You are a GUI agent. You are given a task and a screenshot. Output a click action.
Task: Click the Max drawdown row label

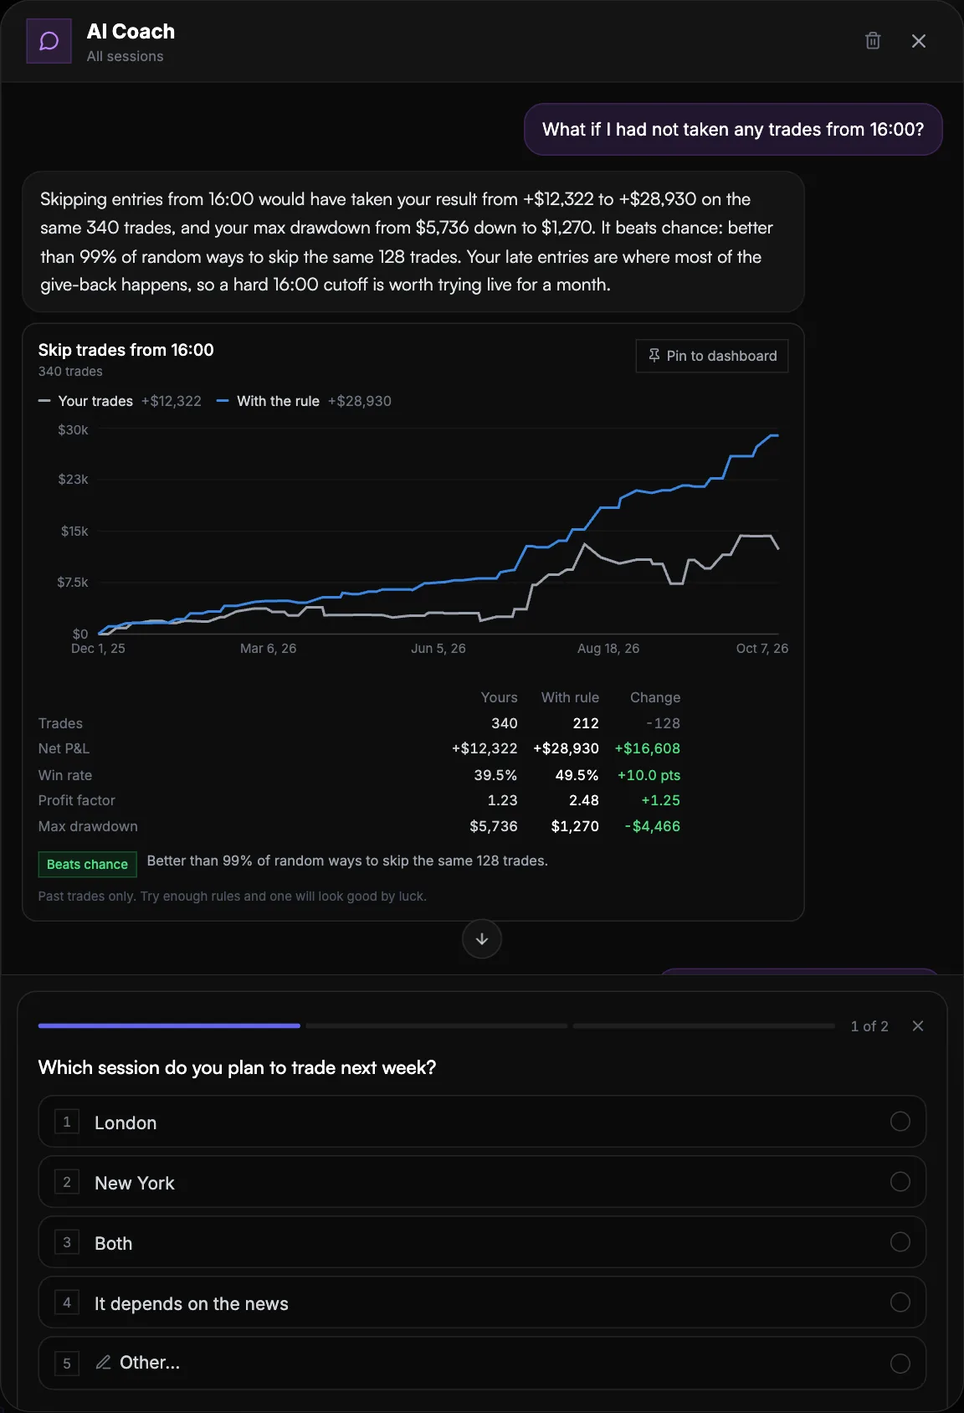coord(88,826)
